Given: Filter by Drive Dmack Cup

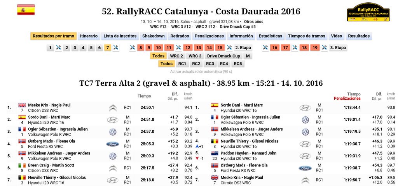Looking at the screenshot, I should click(223, 56).
